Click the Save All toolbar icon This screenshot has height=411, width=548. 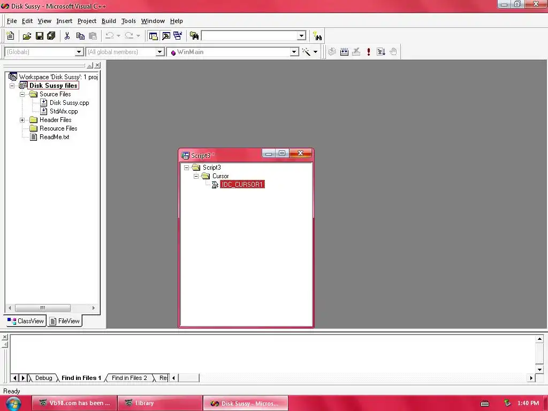click(51, 36)
